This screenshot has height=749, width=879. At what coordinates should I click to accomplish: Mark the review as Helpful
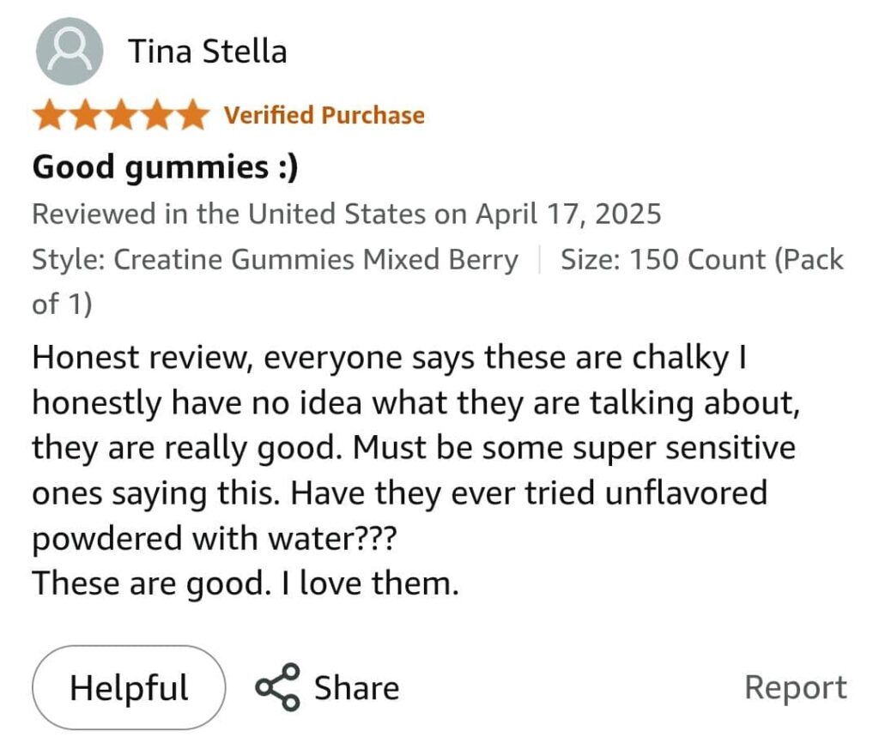pos(129,688)
